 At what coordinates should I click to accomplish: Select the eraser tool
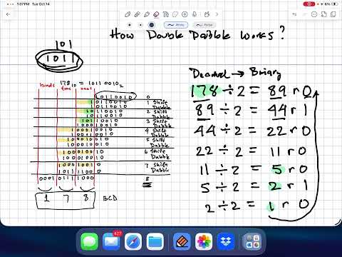coord(156,14)
